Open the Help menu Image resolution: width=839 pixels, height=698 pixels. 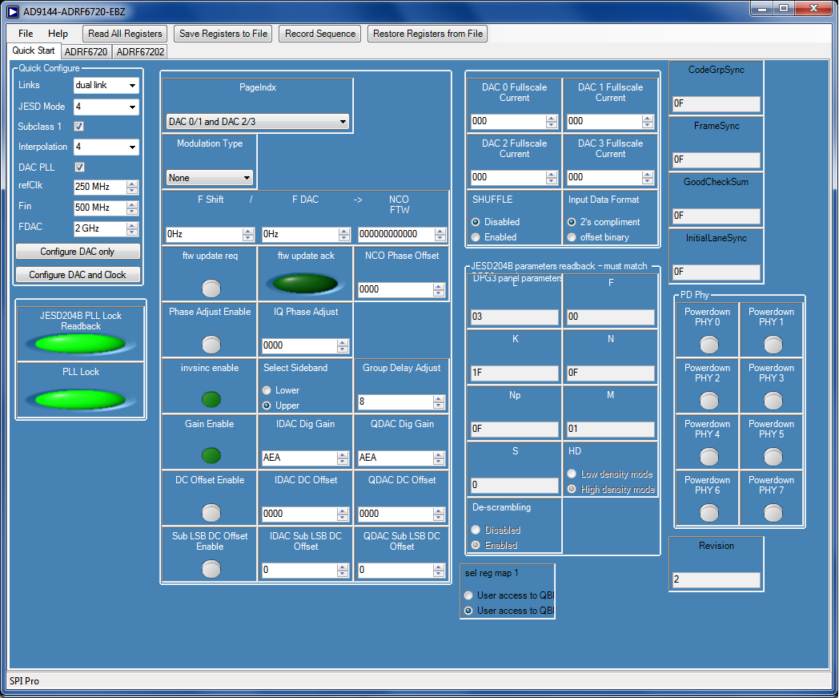click(x=58, y=33)
